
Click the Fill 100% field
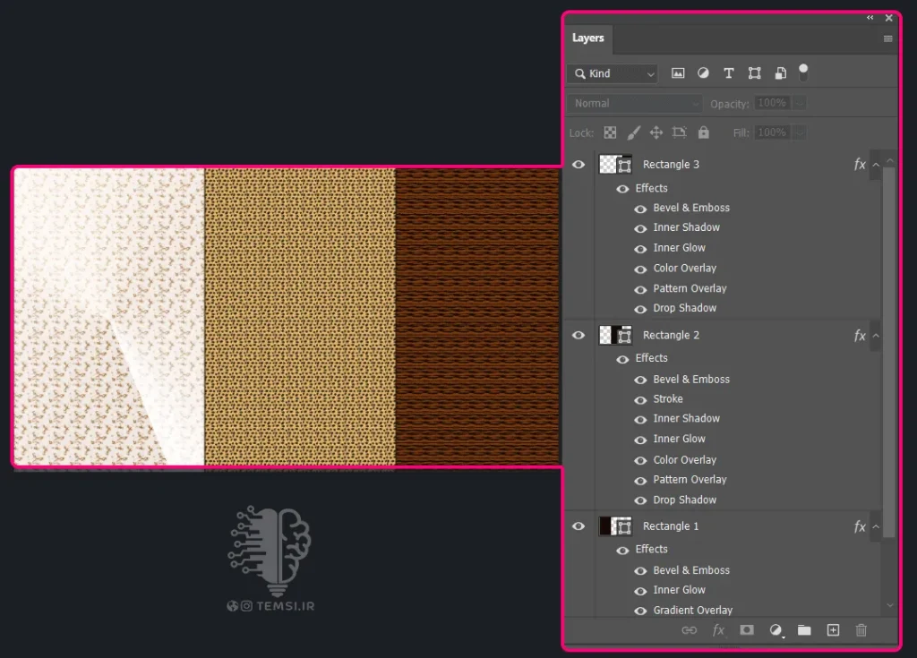772,132
